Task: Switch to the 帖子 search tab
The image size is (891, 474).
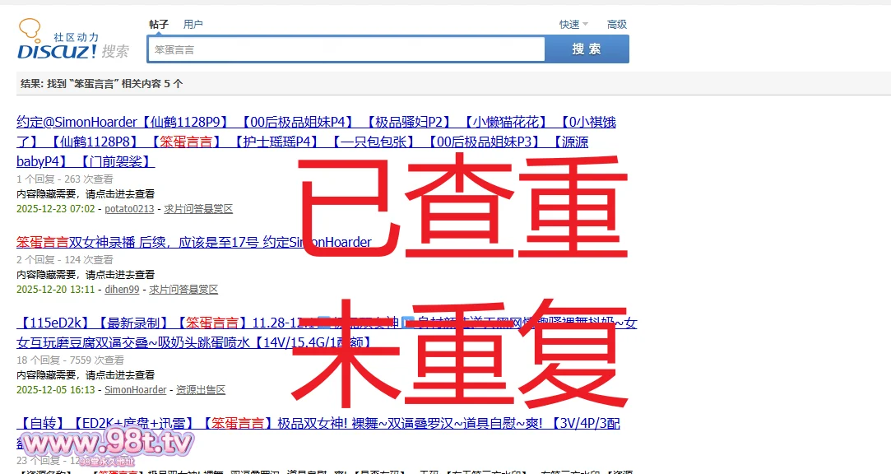Action: (159, 25)
